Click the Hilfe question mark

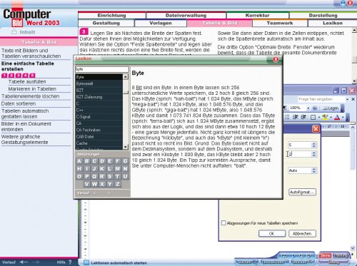click(70, 262)
